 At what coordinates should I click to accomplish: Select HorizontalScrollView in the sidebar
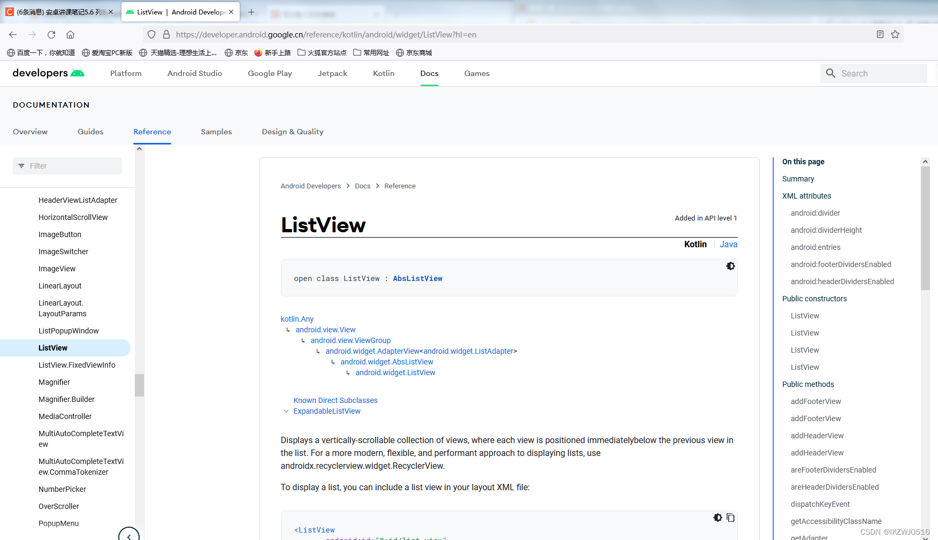point(73,217)
